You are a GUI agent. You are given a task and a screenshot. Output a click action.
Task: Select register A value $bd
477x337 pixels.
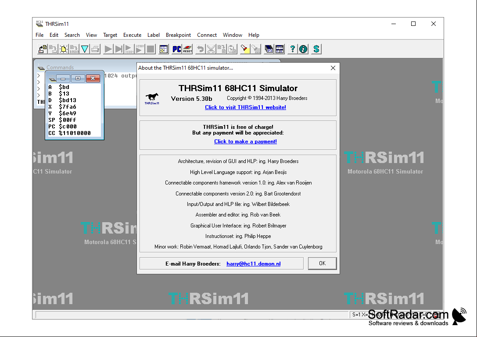64,87
